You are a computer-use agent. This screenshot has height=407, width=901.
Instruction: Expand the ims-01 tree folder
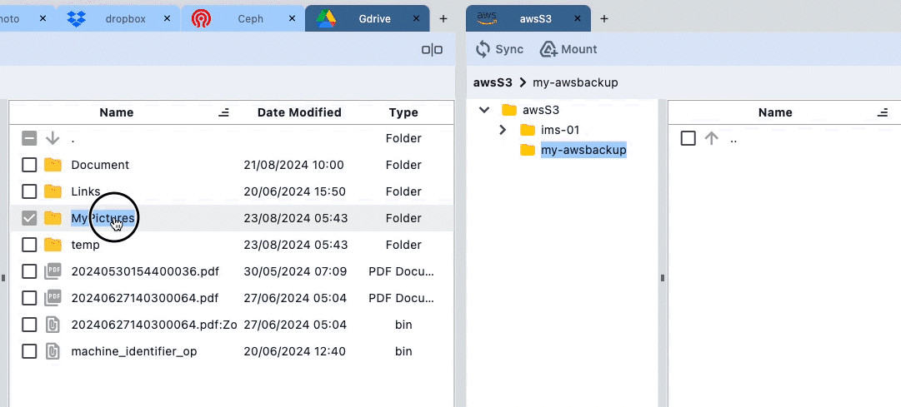[502, 130]
